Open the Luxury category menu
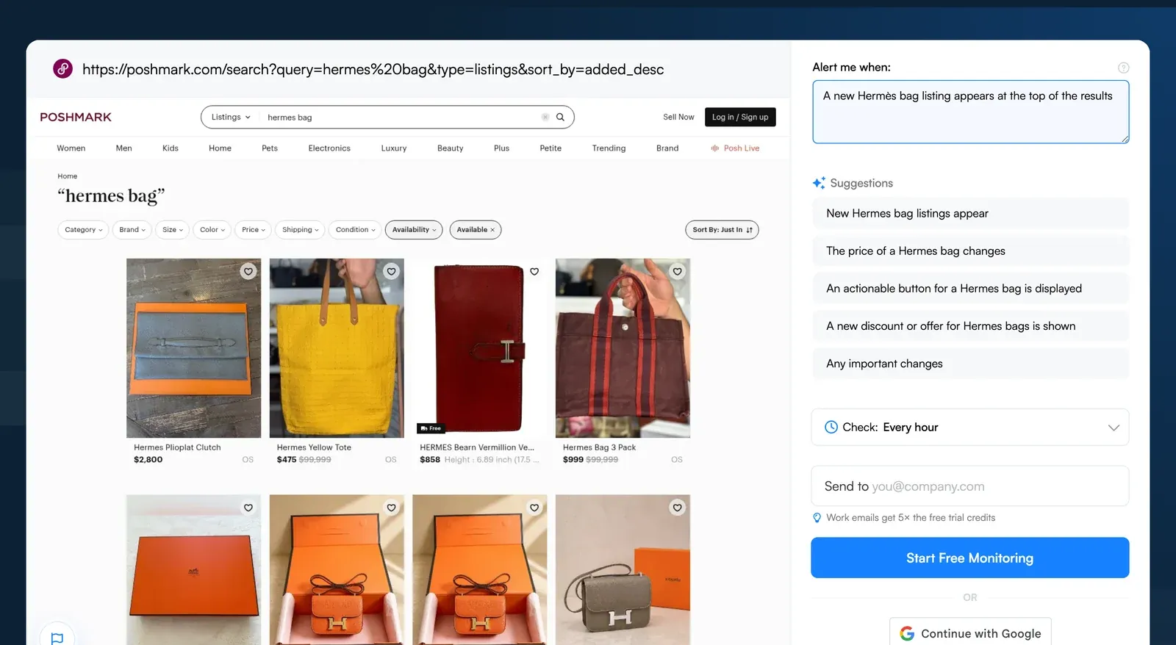 point(394,148)
